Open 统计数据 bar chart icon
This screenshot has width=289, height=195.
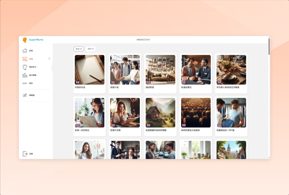pyautogui.click(x=25, y=75)
